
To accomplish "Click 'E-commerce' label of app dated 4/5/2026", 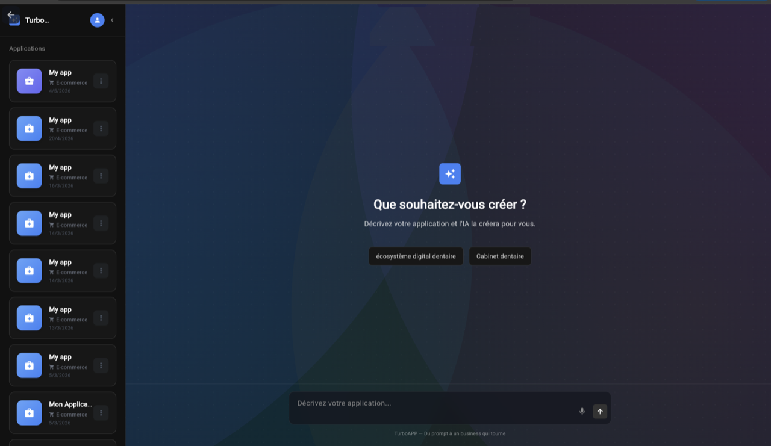I will [x=72, y=82].
